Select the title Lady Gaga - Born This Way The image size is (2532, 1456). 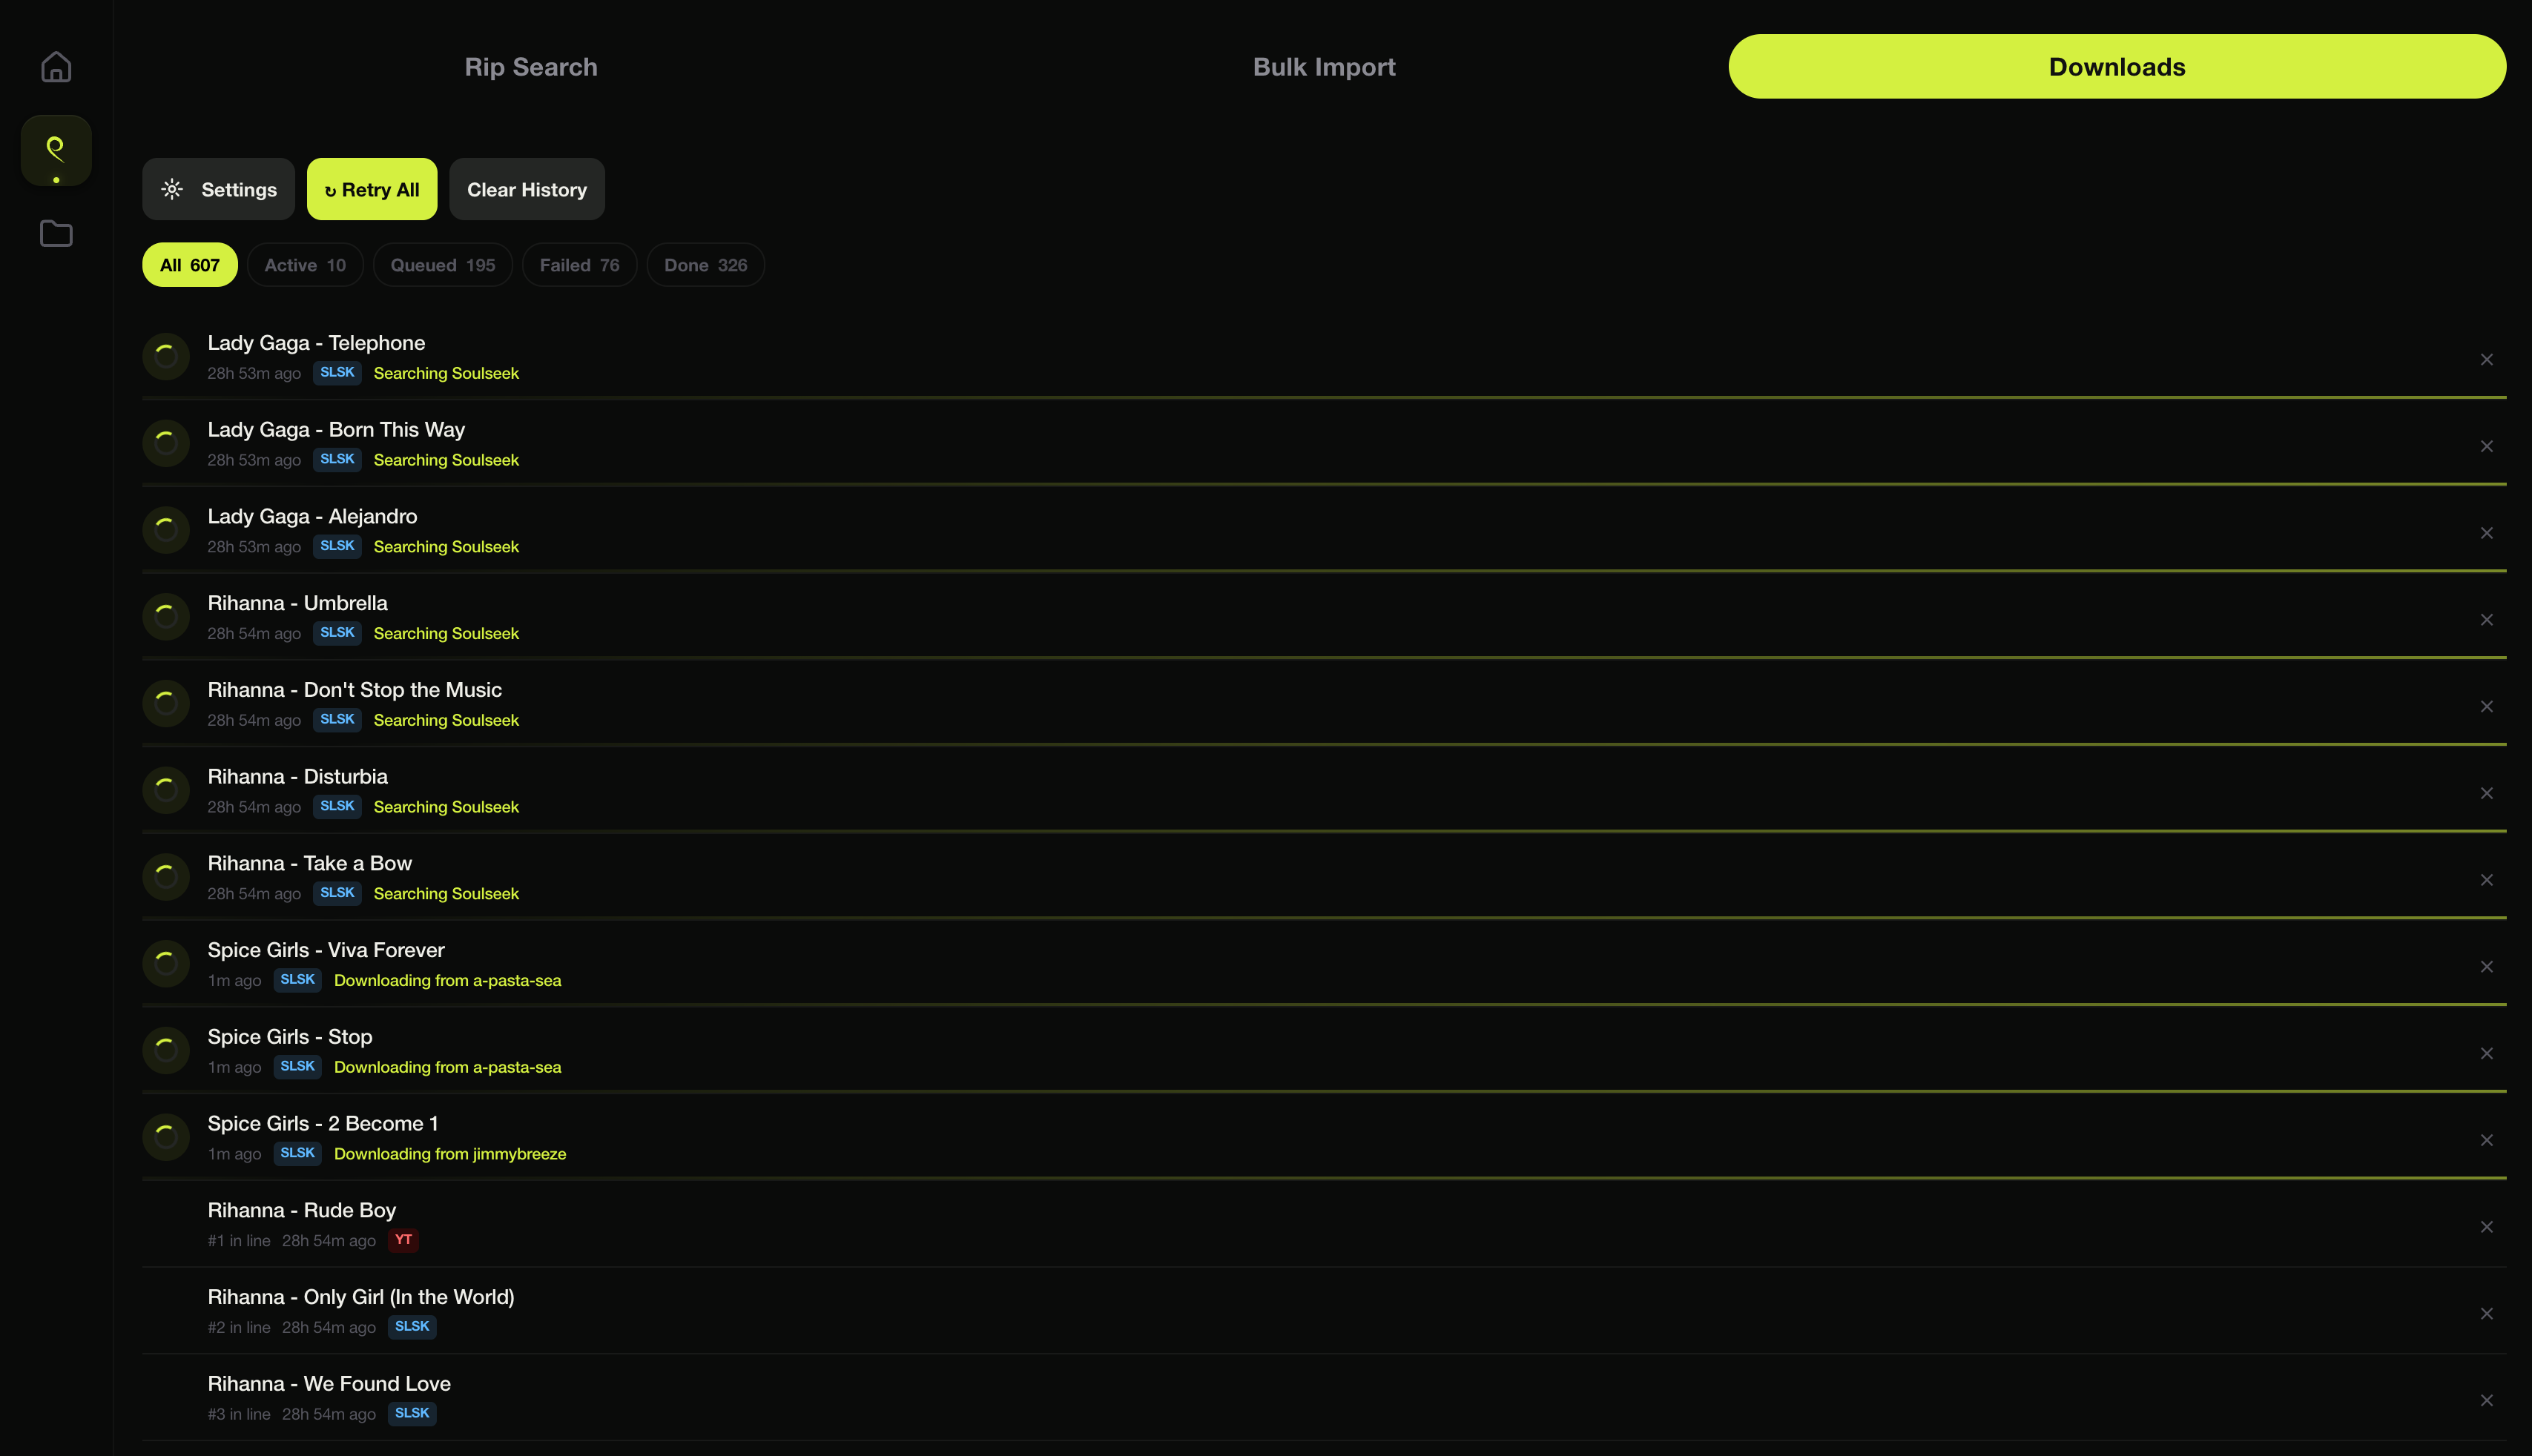pyautogui.click(x=336, y=430)
